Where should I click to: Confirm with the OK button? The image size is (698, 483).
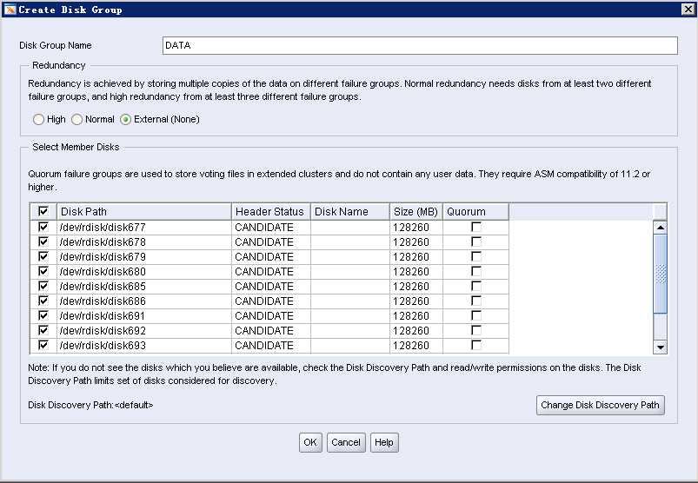point(310,442)
